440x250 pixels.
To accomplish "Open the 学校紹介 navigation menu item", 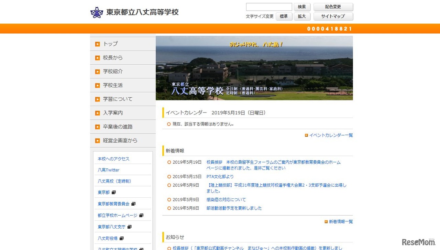I will (113, 71).
